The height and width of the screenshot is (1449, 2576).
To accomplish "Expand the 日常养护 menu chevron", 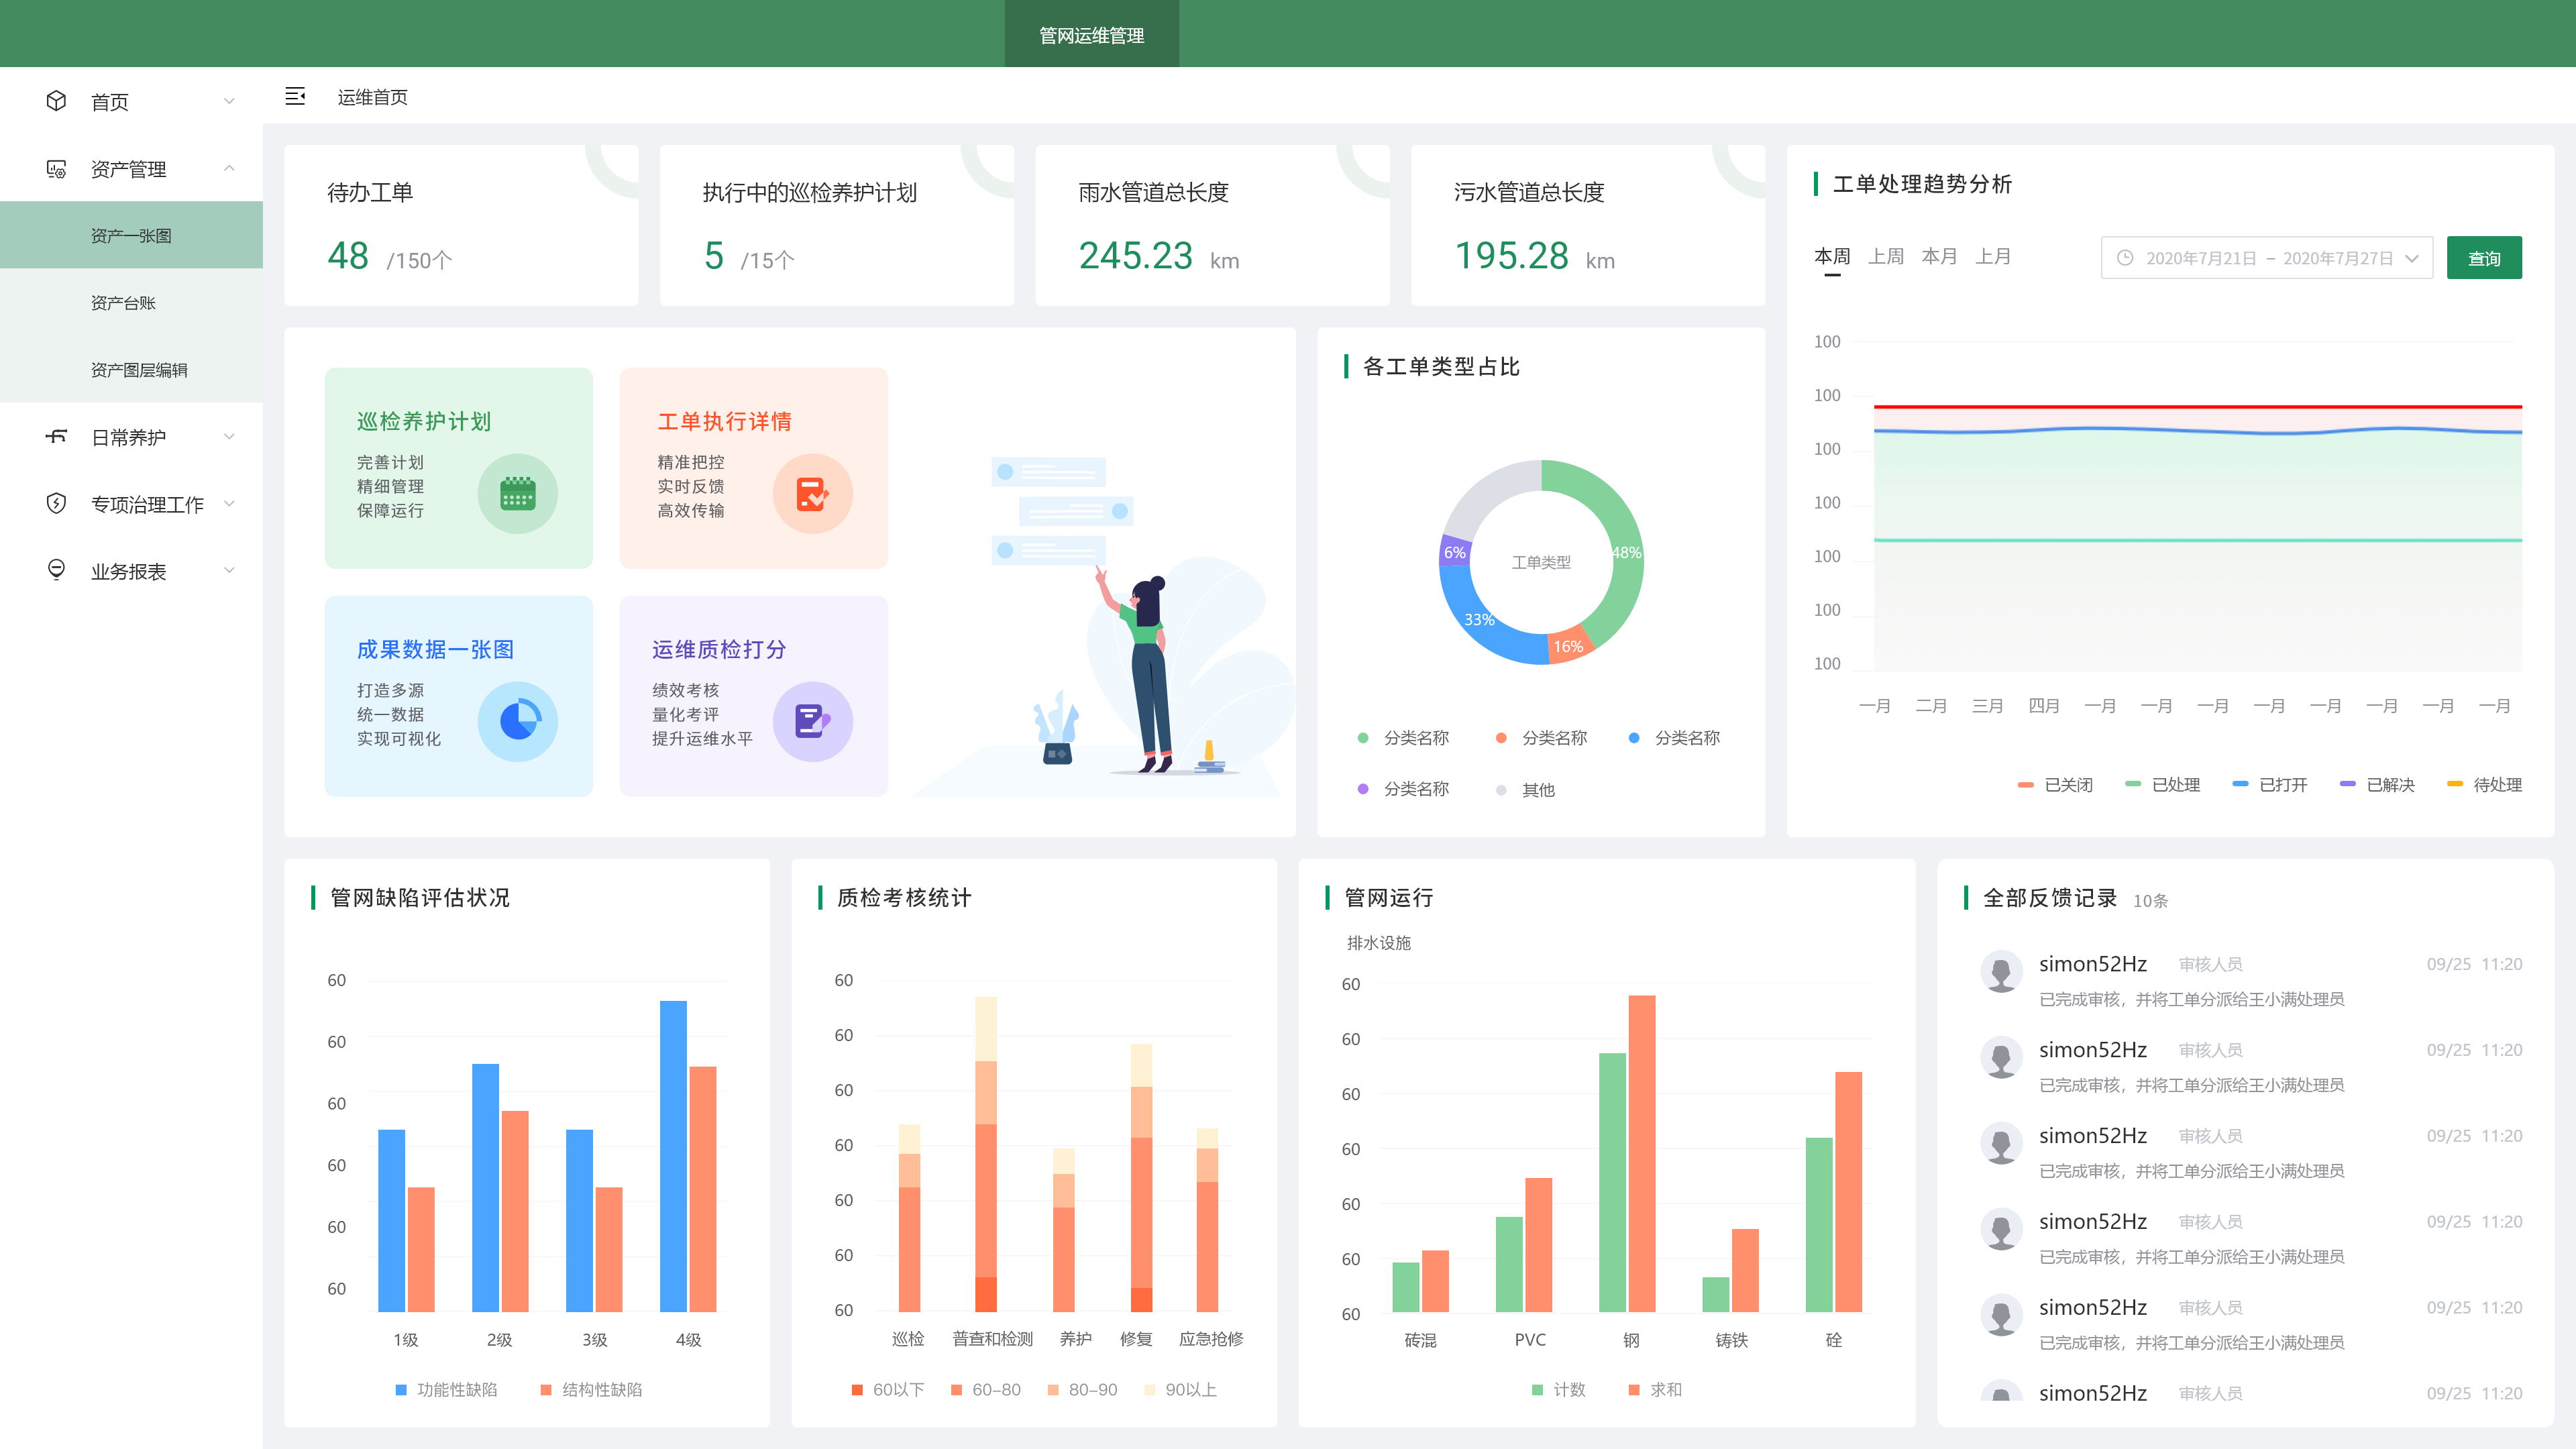I will 229,437.
